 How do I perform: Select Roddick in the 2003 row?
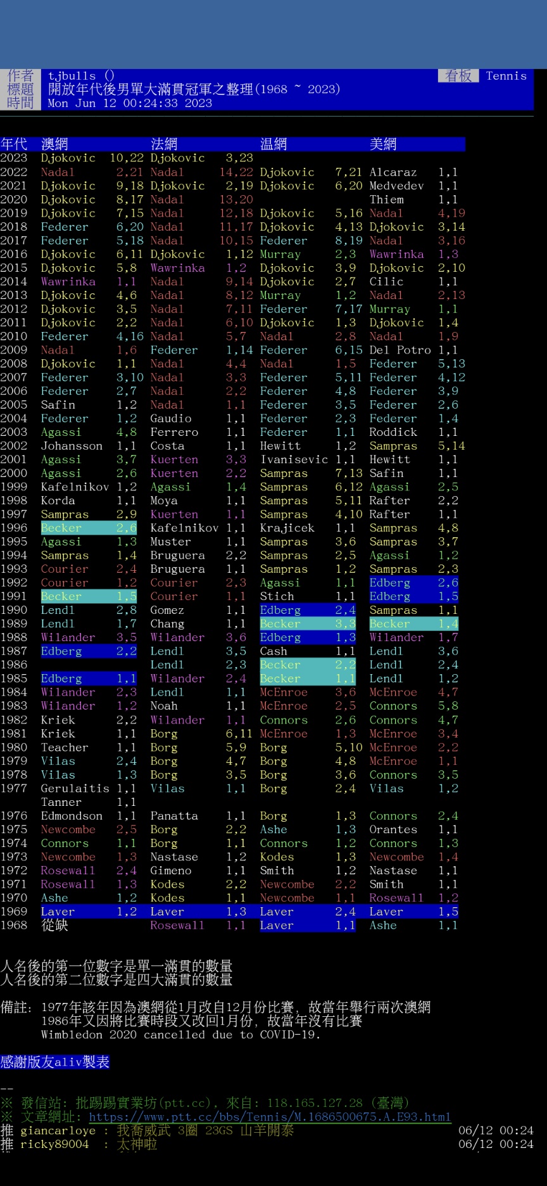(393, 432)
